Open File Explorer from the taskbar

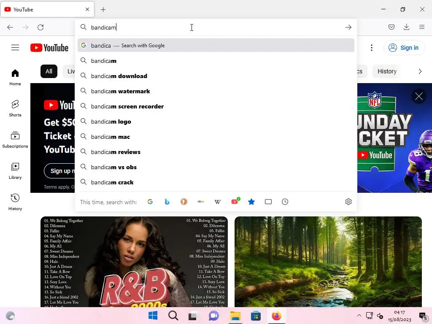[235, 316]
